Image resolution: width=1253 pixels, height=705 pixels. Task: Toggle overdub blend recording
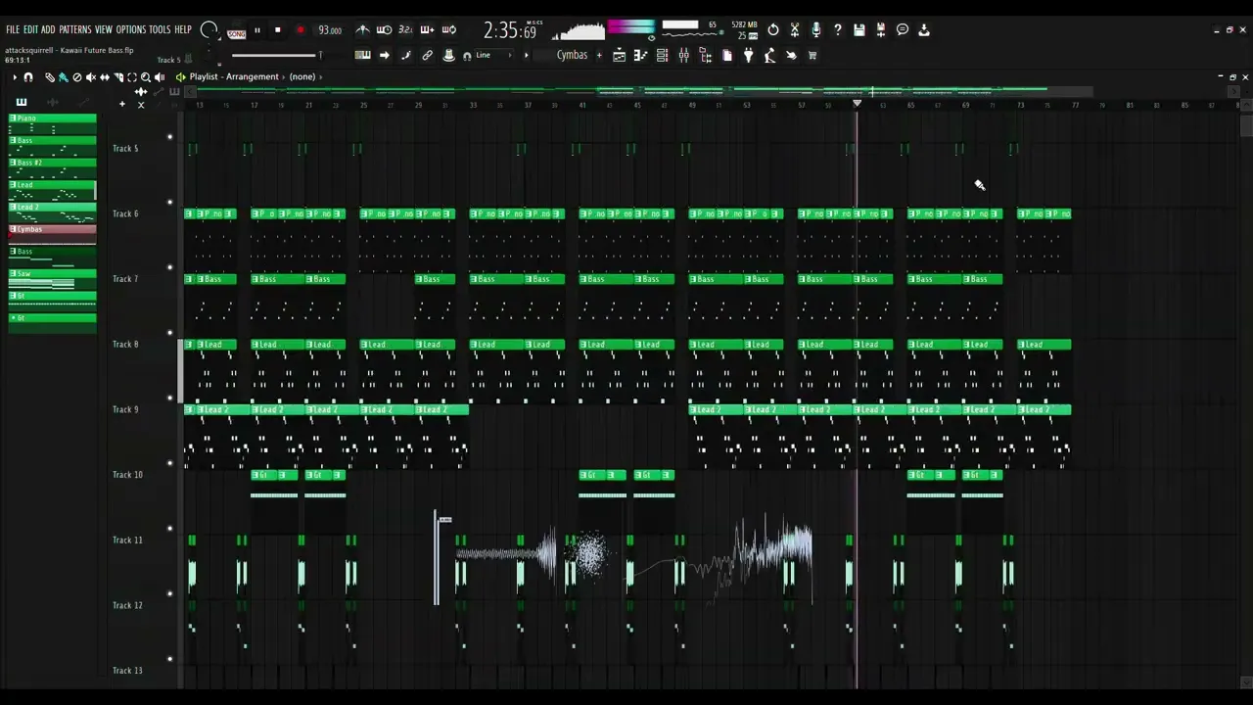coord(427,30)
